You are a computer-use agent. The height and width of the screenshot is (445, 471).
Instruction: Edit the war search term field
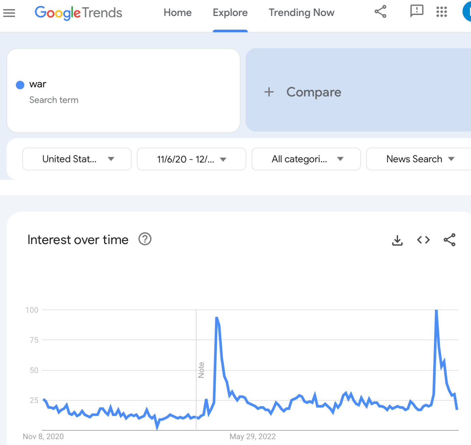(38, 84)
